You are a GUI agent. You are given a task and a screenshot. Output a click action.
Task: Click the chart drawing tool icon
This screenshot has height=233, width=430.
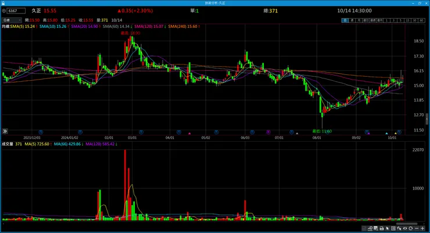point(370,228)
